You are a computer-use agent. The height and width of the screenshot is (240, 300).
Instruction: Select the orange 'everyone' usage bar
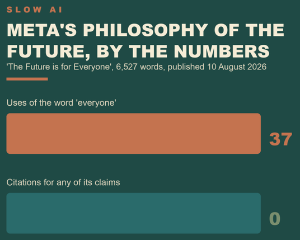(x=134, y=134)
